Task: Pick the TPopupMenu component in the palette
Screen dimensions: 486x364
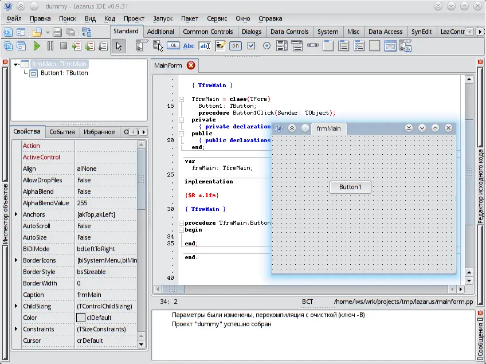Action: [x=158, y=46]
